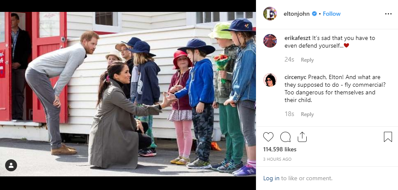Show tagged people icon on photo
Viewport: 398px width, 190px height.
point(11,165)
